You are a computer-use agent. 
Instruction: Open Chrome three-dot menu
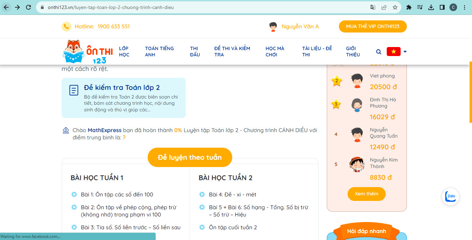click(x=464, y=7)
